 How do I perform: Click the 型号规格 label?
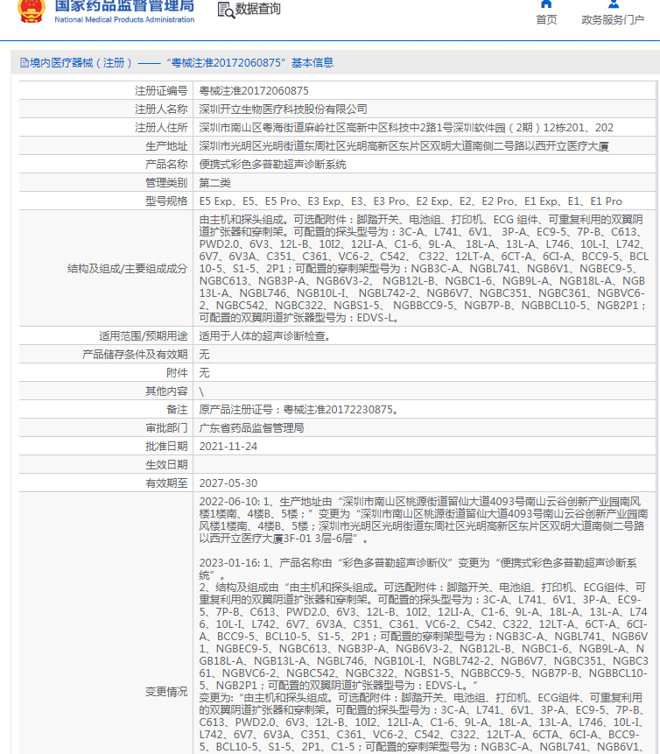166,201
